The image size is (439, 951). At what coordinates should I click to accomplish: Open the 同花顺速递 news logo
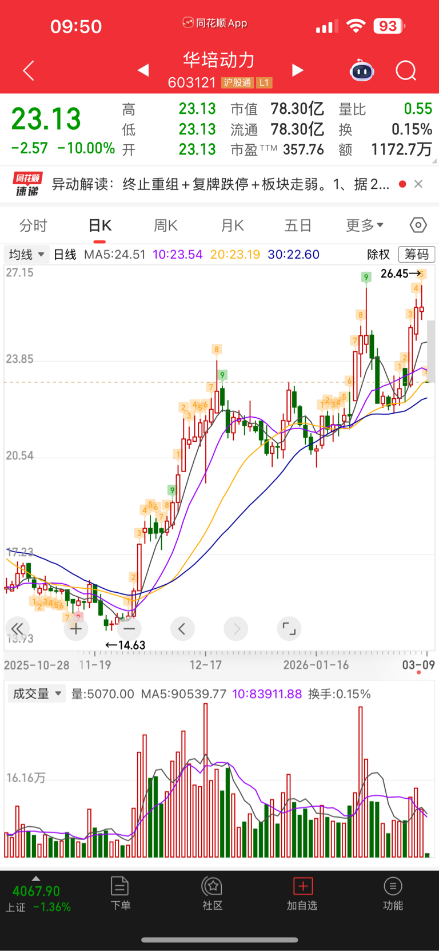(x=27, y=184)
